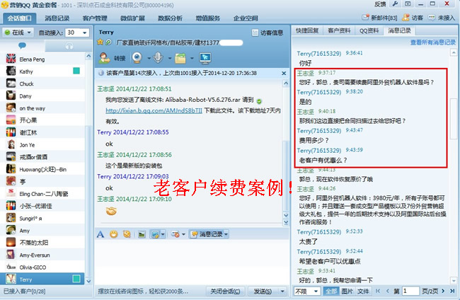Open the 客户管理 tab
The width and height of the screenshot is (460, 300).
click(x=95, y=18)
